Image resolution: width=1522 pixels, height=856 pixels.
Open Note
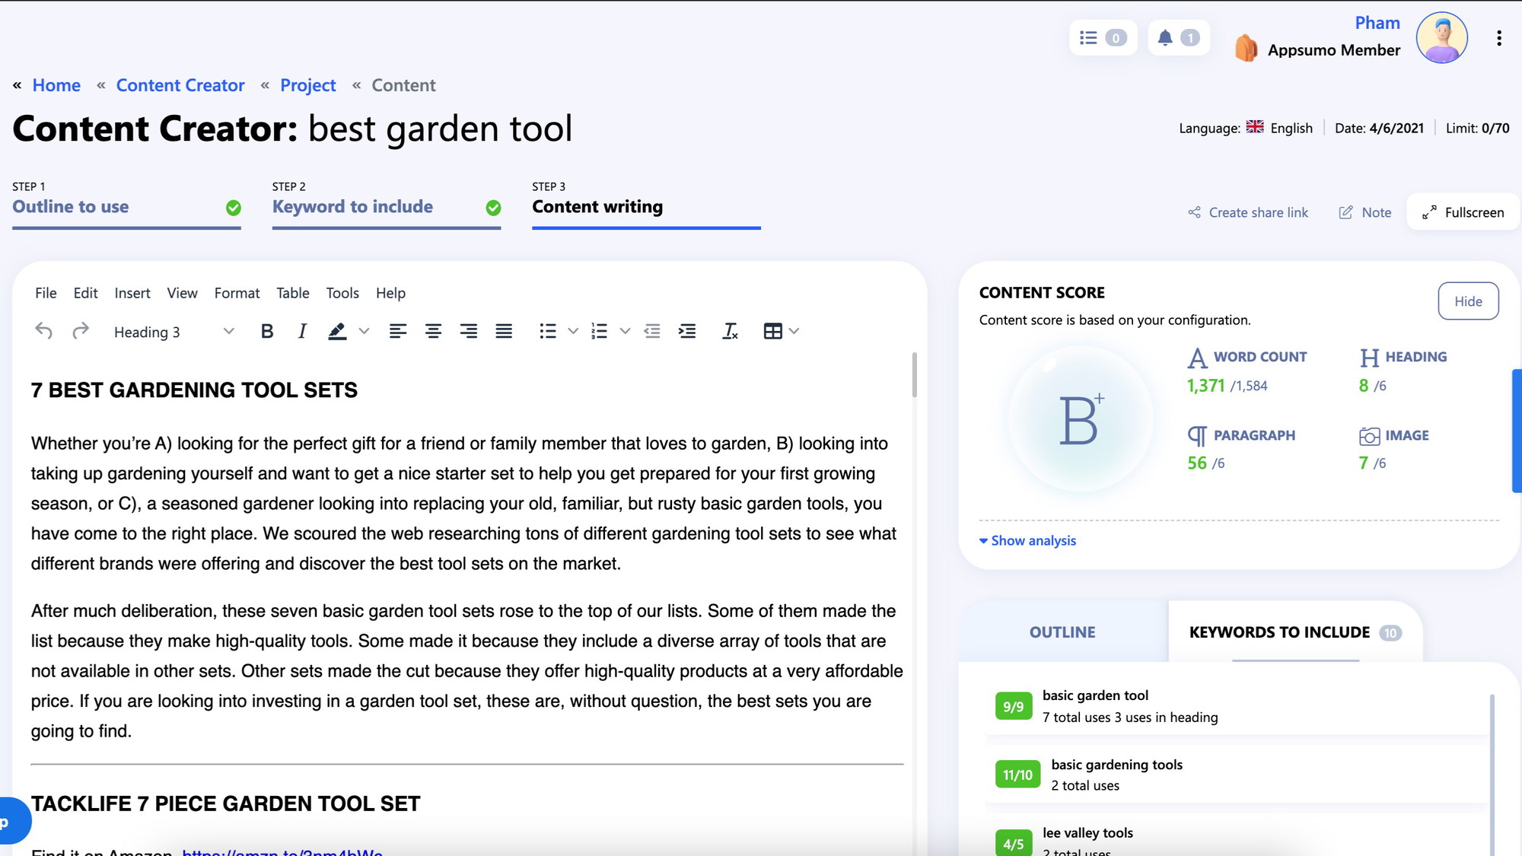point(1365,212)
